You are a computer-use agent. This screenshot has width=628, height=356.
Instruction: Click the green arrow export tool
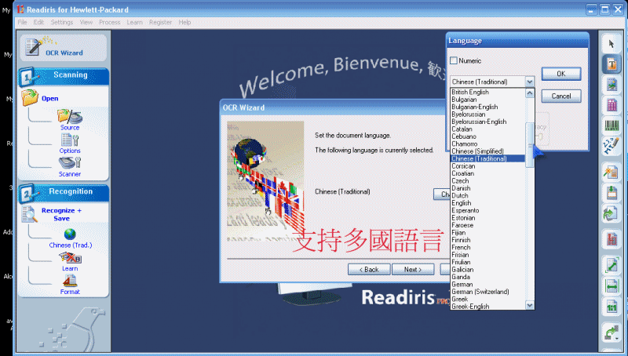click(x=612, y=332)
